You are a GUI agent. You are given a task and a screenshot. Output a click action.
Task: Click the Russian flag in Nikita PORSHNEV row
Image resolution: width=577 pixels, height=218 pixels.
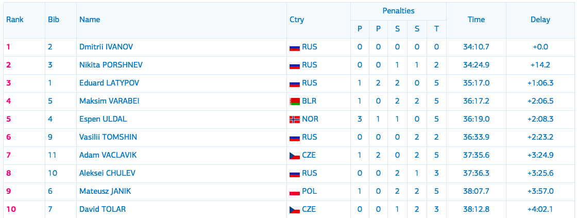tap(295, 65)
